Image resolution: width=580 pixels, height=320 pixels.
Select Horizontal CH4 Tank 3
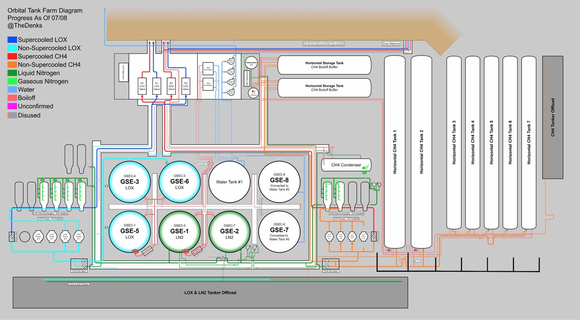click(x=453, y=143)
